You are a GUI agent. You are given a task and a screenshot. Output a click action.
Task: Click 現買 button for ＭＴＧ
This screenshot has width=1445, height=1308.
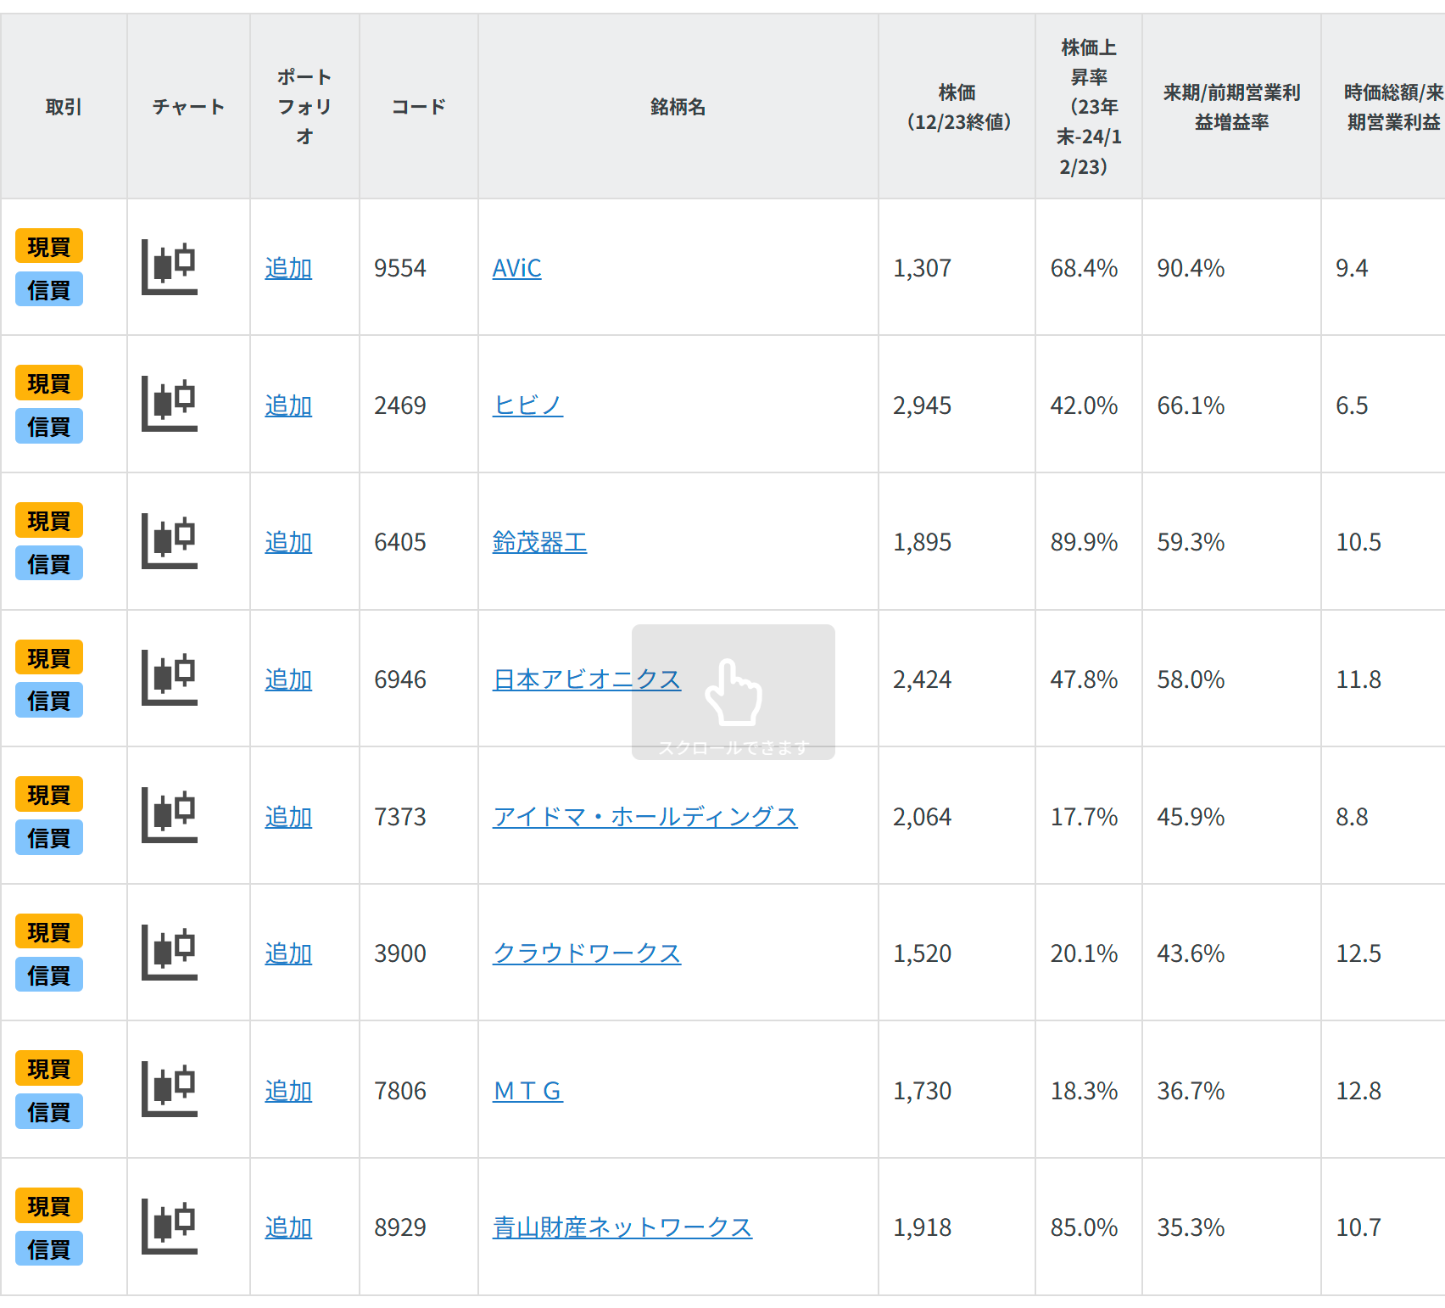click(x=49, y=1068)
